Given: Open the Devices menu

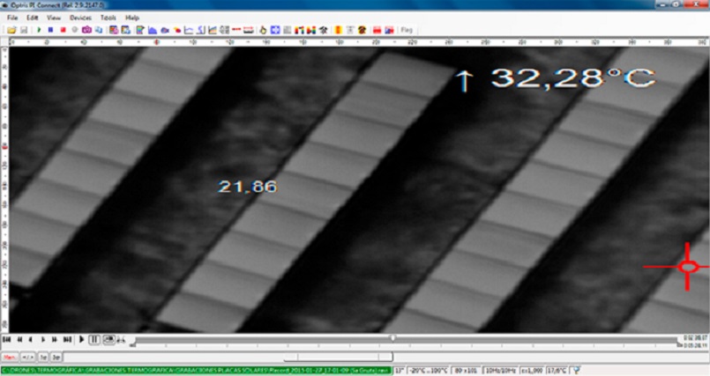Looking at the screenshot, I should tap(80, 18).
